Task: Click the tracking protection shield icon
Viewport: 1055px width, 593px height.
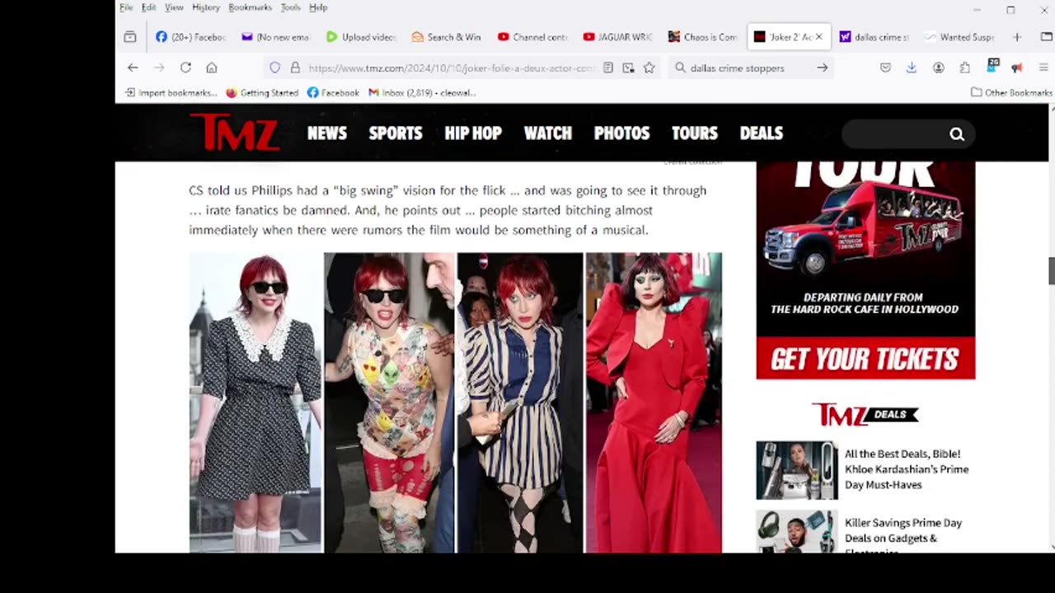Action: [x=275, y=68]
